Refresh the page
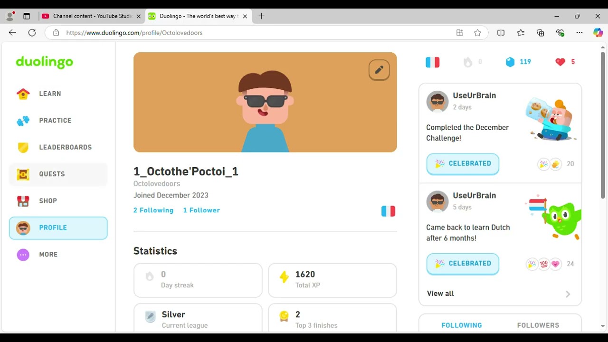 click(x=32, y=33)
